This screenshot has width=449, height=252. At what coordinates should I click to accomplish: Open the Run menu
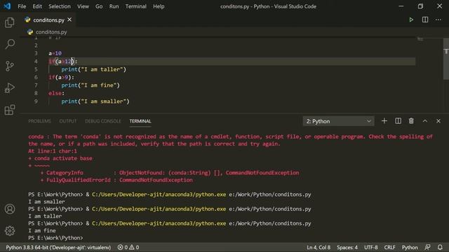tap(114, 6)
